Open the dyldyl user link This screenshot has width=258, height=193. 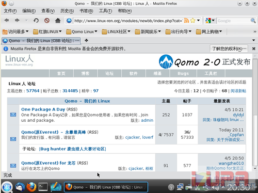pyautogui.click(x=238, y=115)
